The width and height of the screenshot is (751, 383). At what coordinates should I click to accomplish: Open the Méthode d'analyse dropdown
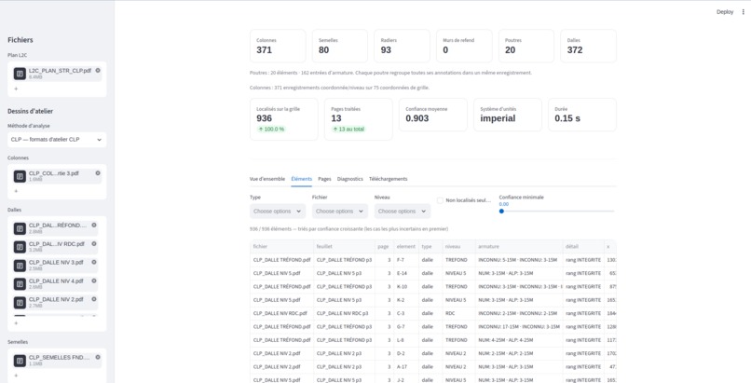point(57,140)
